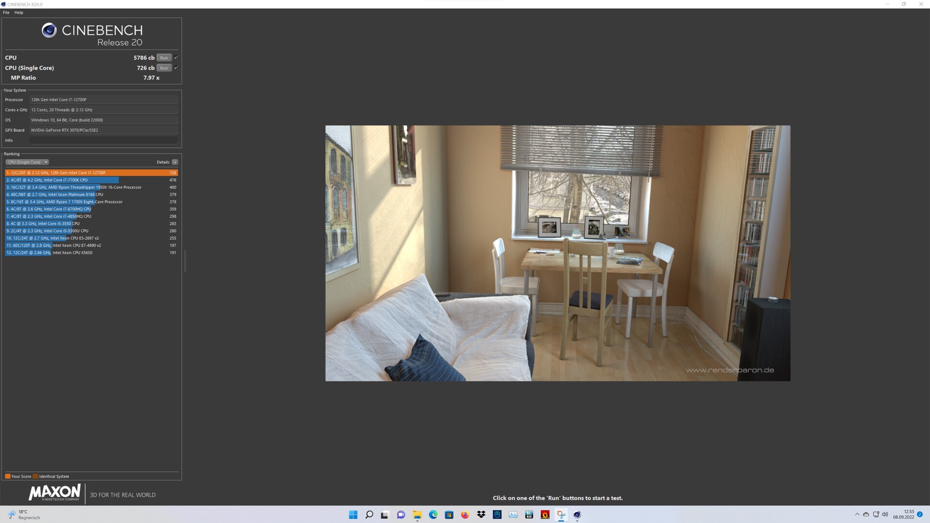Click the Windows Start button
The height and width of the screenshot is (523, 930).
click(x=353, y=515)
